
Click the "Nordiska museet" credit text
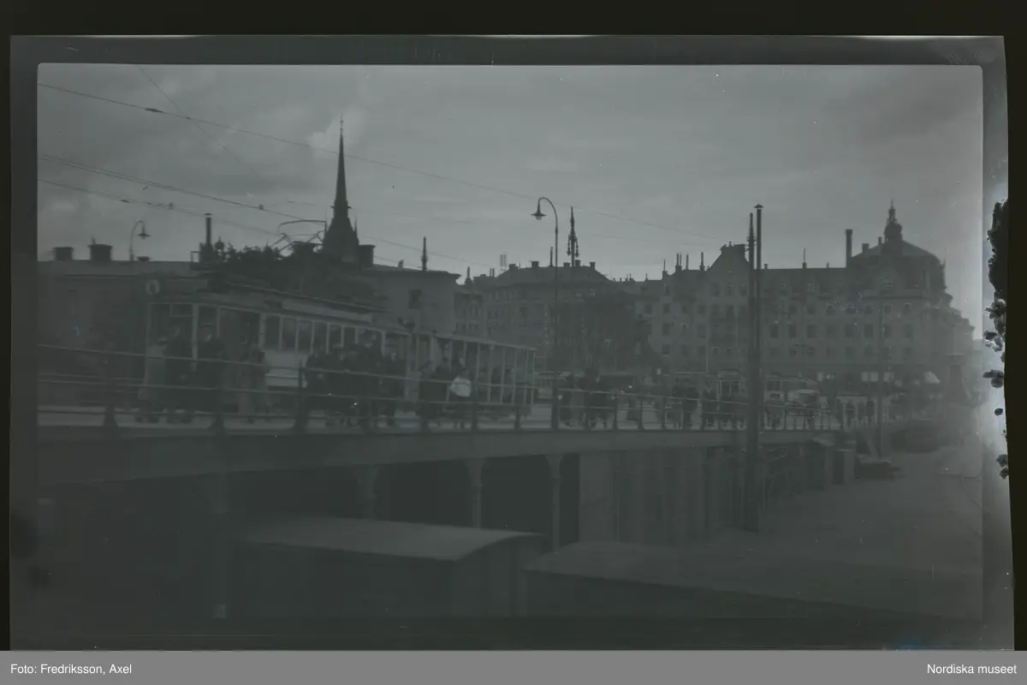[x=971, y=669]
